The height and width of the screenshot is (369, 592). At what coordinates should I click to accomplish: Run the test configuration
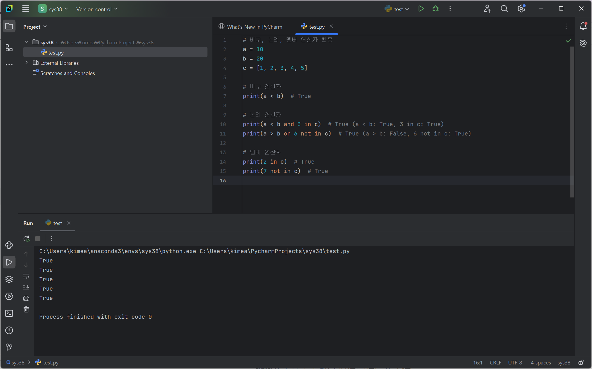coord(421,9)
